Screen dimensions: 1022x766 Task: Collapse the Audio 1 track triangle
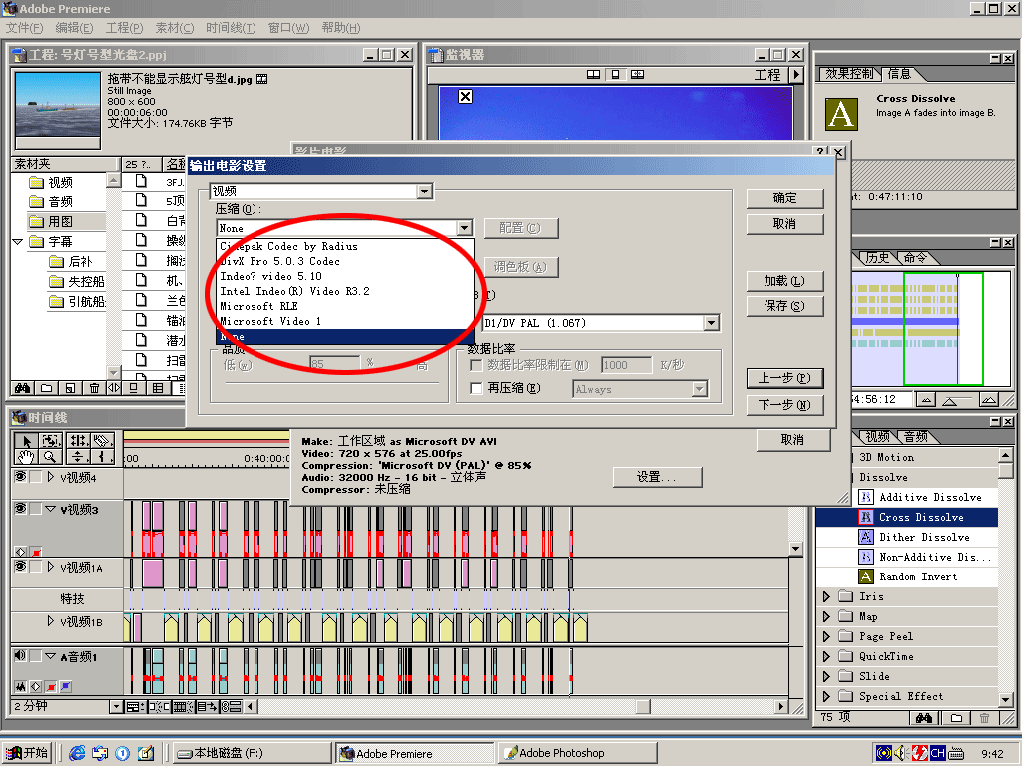(50, 656)
